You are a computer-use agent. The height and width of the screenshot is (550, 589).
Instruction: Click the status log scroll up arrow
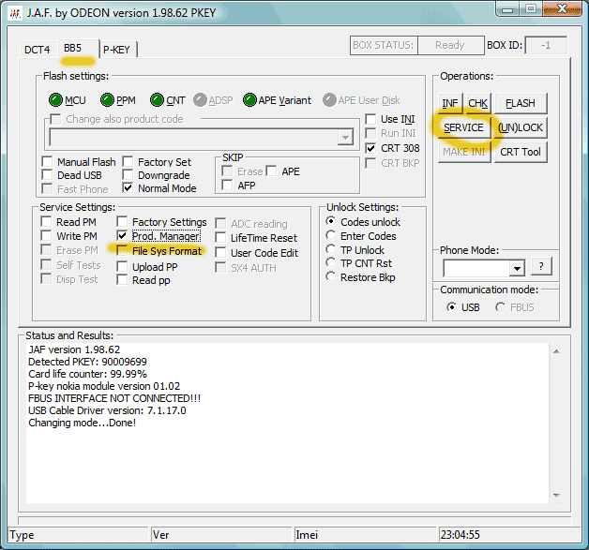point(557,351)
